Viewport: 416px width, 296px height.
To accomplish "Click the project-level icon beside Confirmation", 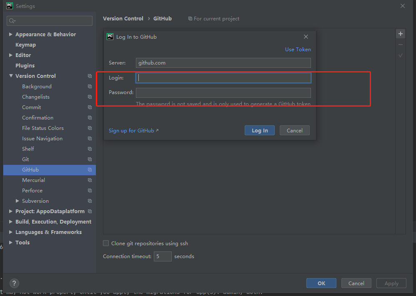I will pos(90,118).
